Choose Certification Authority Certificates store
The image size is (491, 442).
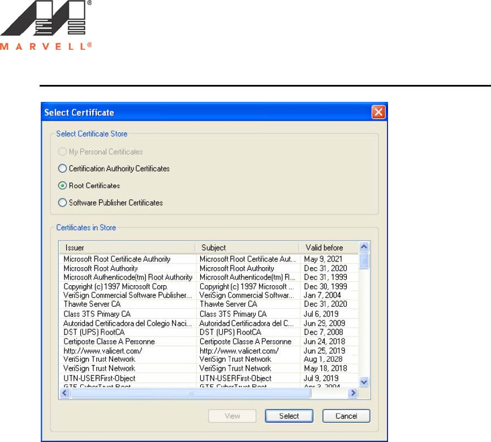click(114, 169)
